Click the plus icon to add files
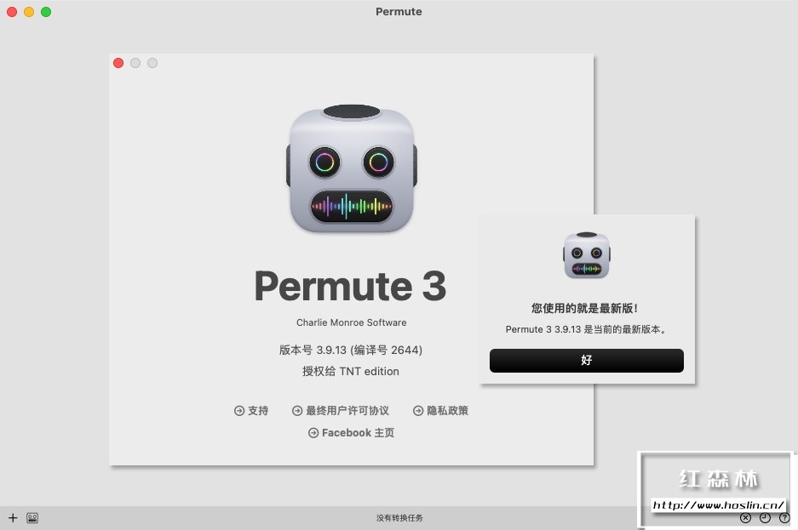This screenshot has height=530, width=798. 13,518
